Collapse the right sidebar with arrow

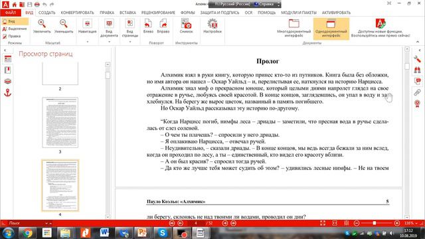tap(420, 50)
